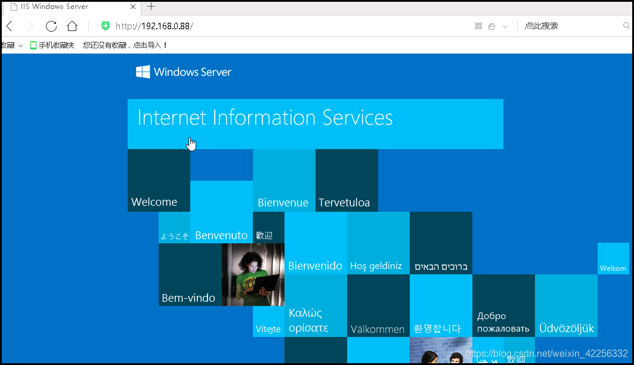Expand the dropdown arrow beside the IE icon

tap(505, 27)
